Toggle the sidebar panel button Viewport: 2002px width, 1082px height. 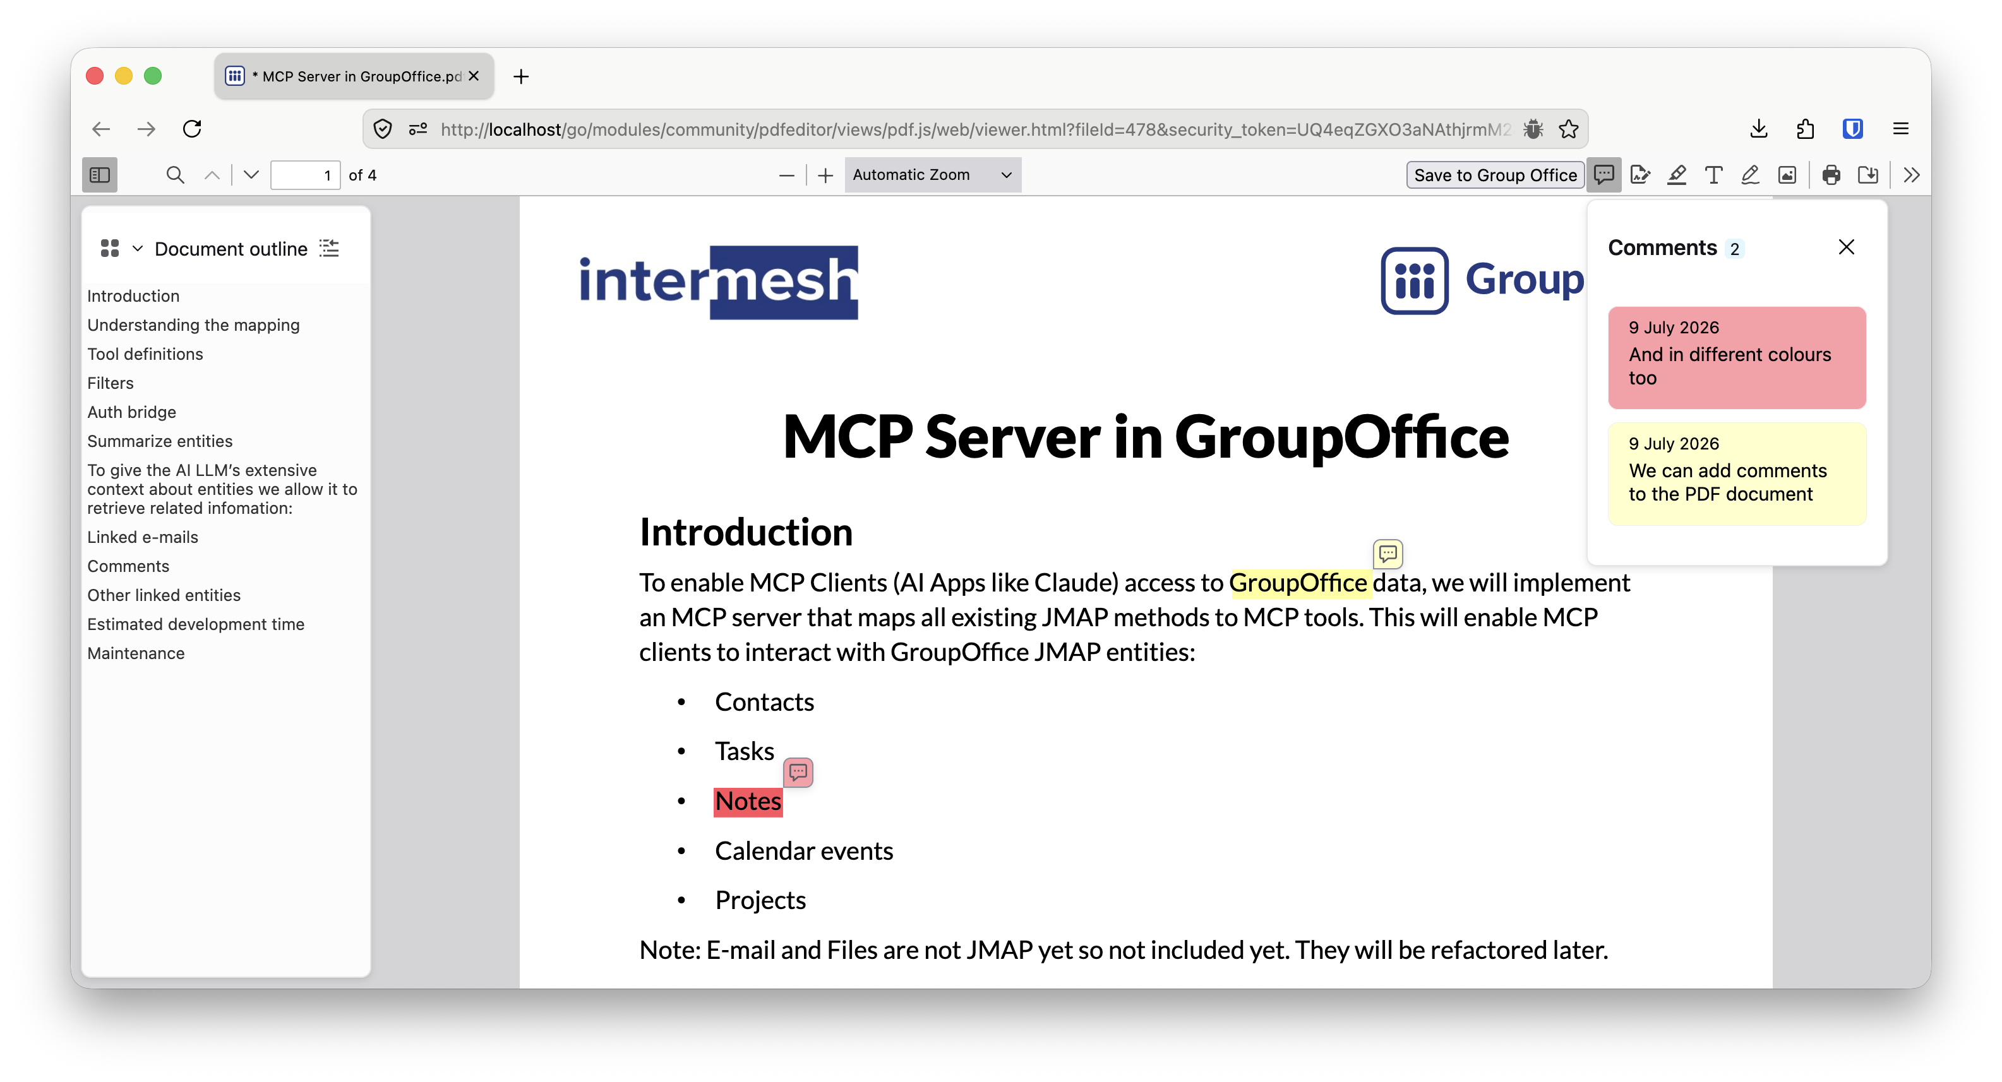[x=100, y=175]
